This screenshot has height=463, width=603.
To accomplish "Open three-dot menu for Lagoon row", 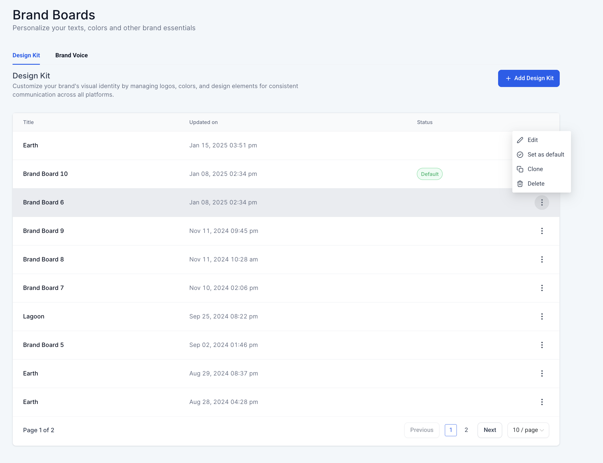I will click(542, 316).
